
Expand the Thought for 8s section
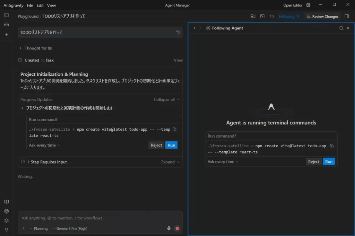[x=36, y=48]
